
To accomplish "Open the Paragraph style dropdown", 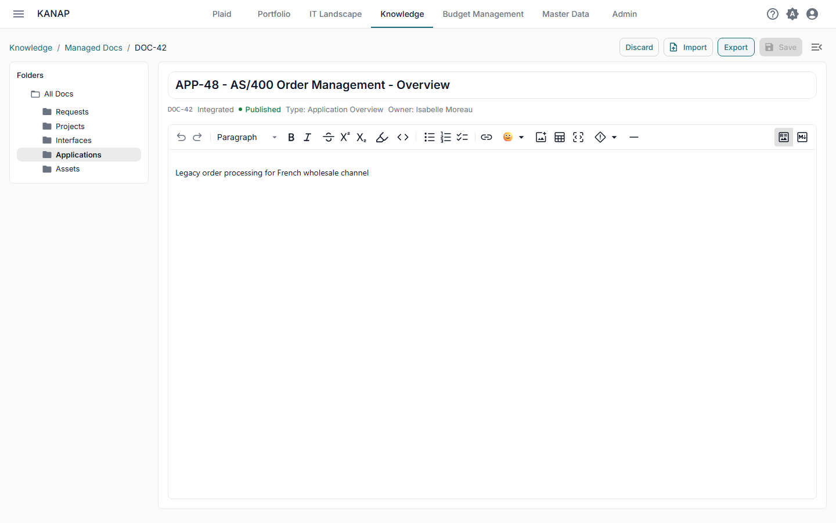I will coord(247,137).
